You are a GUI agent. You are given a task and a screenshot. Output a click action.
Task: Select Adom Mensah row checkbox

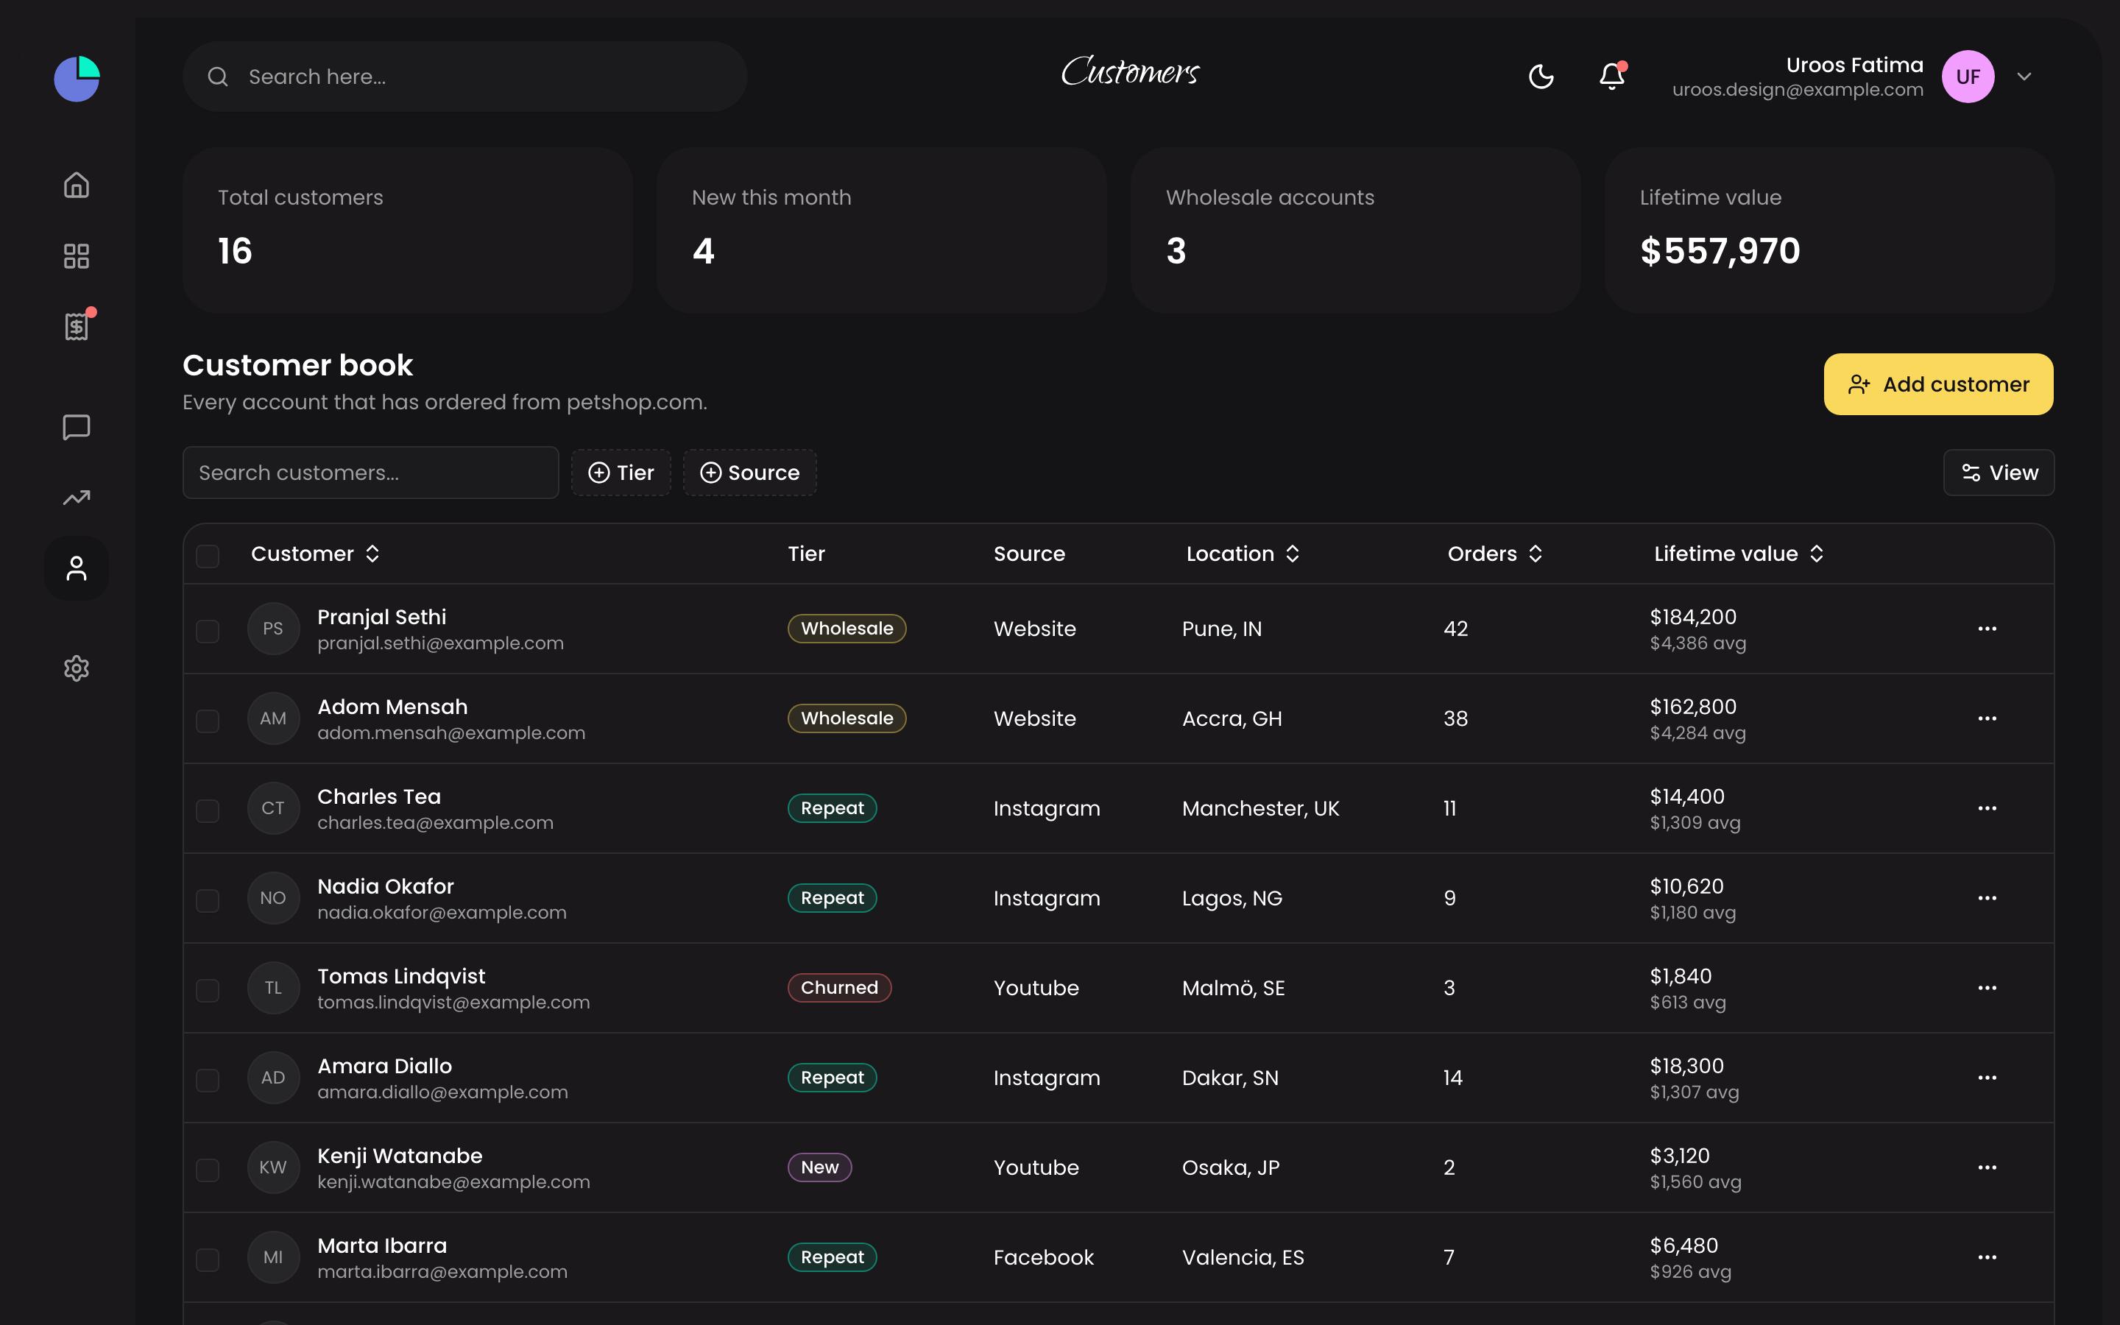pos(208,721)
